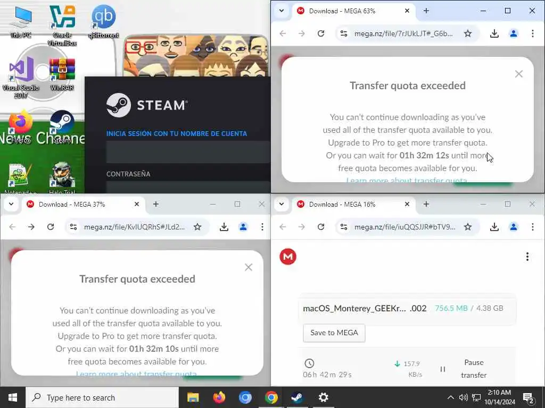Viewport: 545px width, 408px height.
Task: Open Firefox desktop shortcut
Action: click(x=21, y=127)
